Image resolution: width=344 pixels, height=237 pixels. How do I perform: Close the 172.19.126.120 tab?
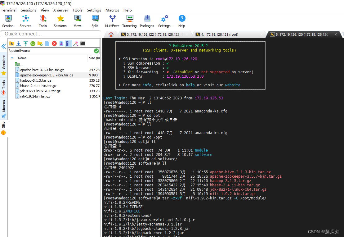point(336,34)
